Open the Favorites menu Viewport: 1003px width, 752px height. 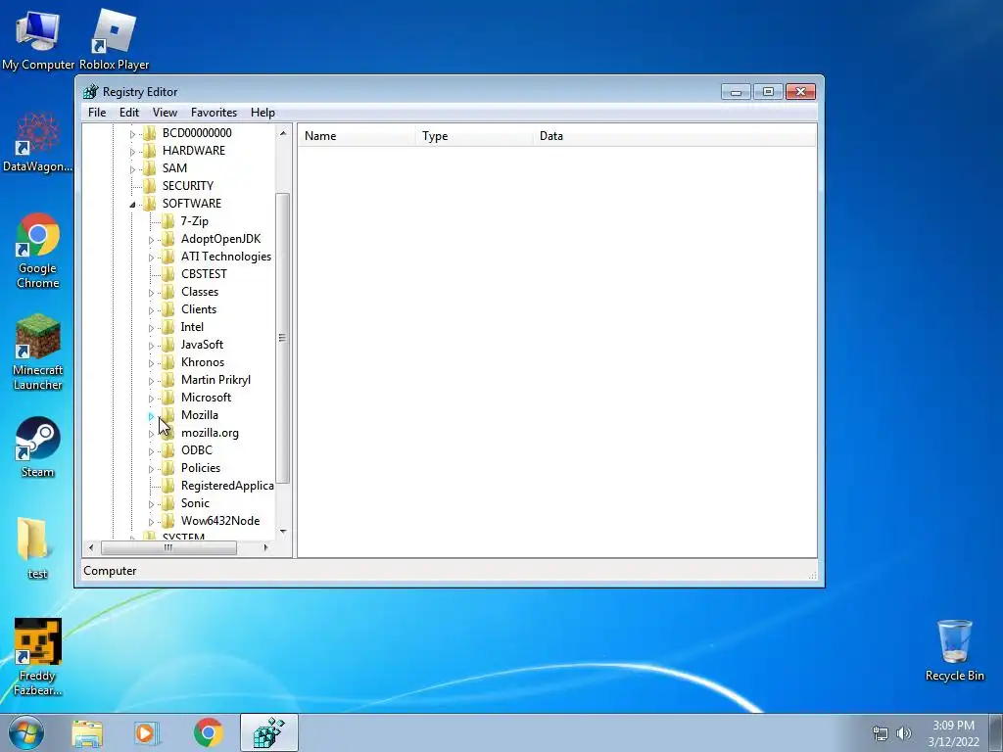(x=214, y=113)
